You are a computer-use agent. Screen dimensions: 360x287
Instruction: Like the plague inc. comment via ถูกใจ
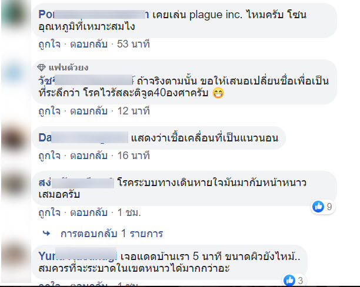point(49,44)
